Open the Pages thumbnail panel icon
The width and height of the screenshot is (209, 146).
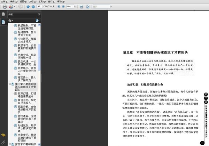point(3,14)
